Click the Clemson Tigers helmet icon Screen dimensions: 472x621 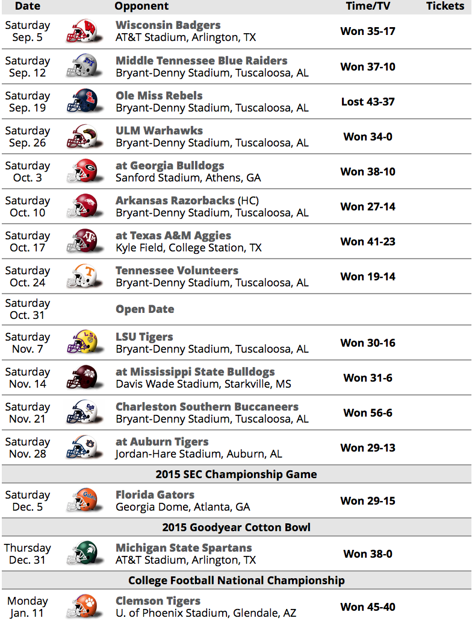(84, 607)
